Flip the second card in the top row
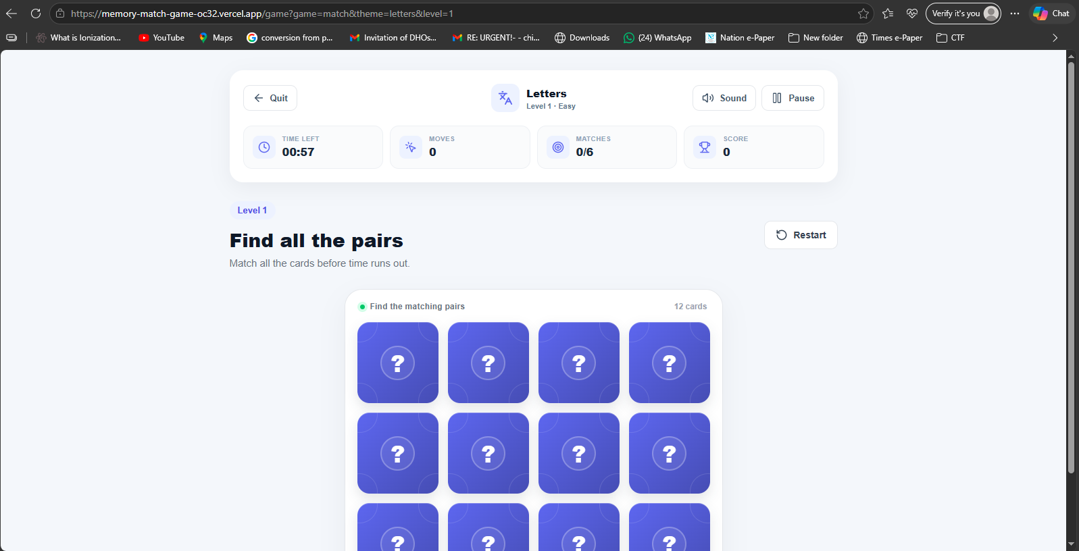This screenshot has width=1079, height=551. click(x=488, y=363)
